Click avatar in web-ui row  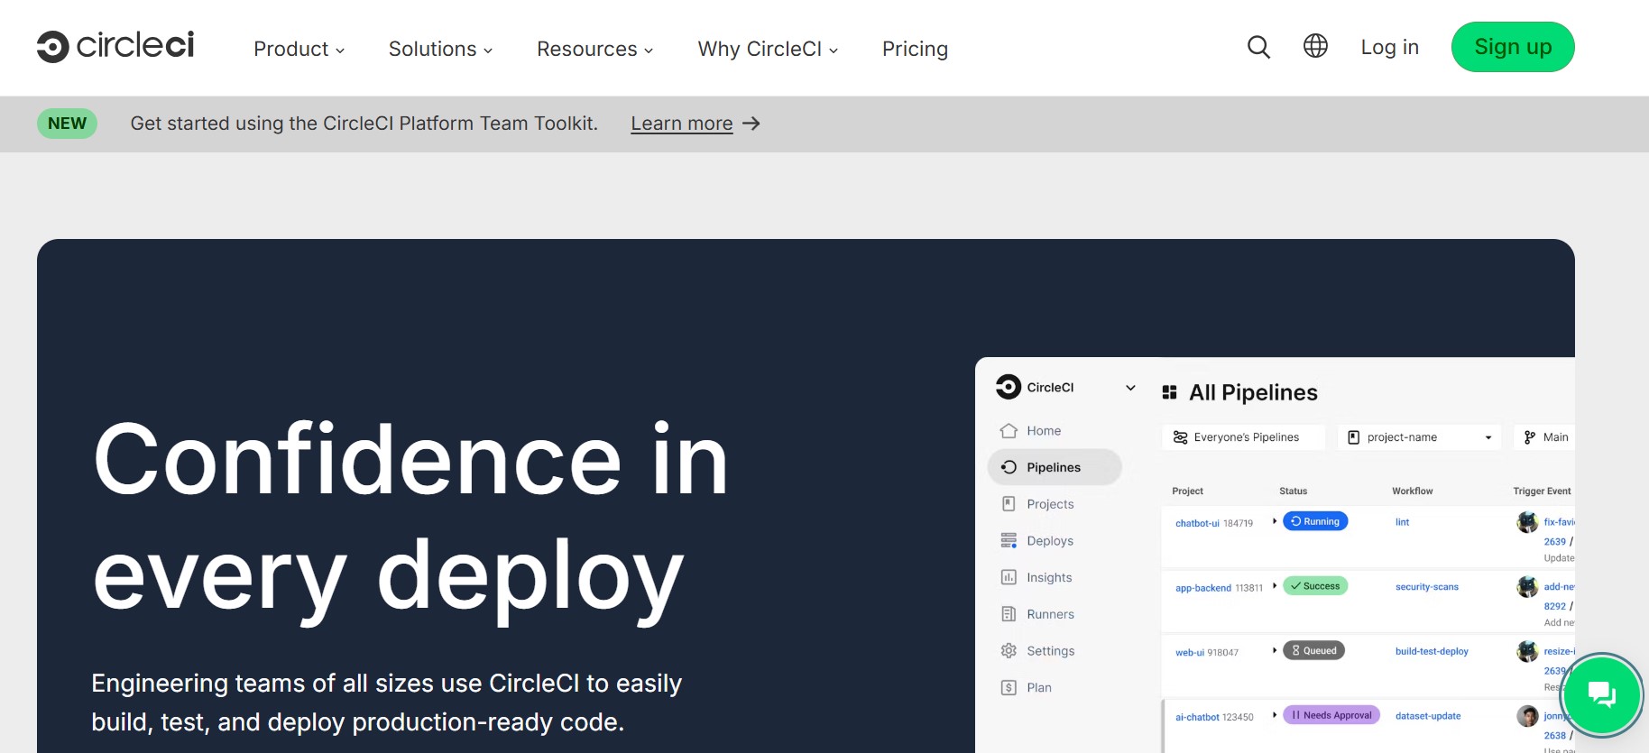tap(1527, 651)
